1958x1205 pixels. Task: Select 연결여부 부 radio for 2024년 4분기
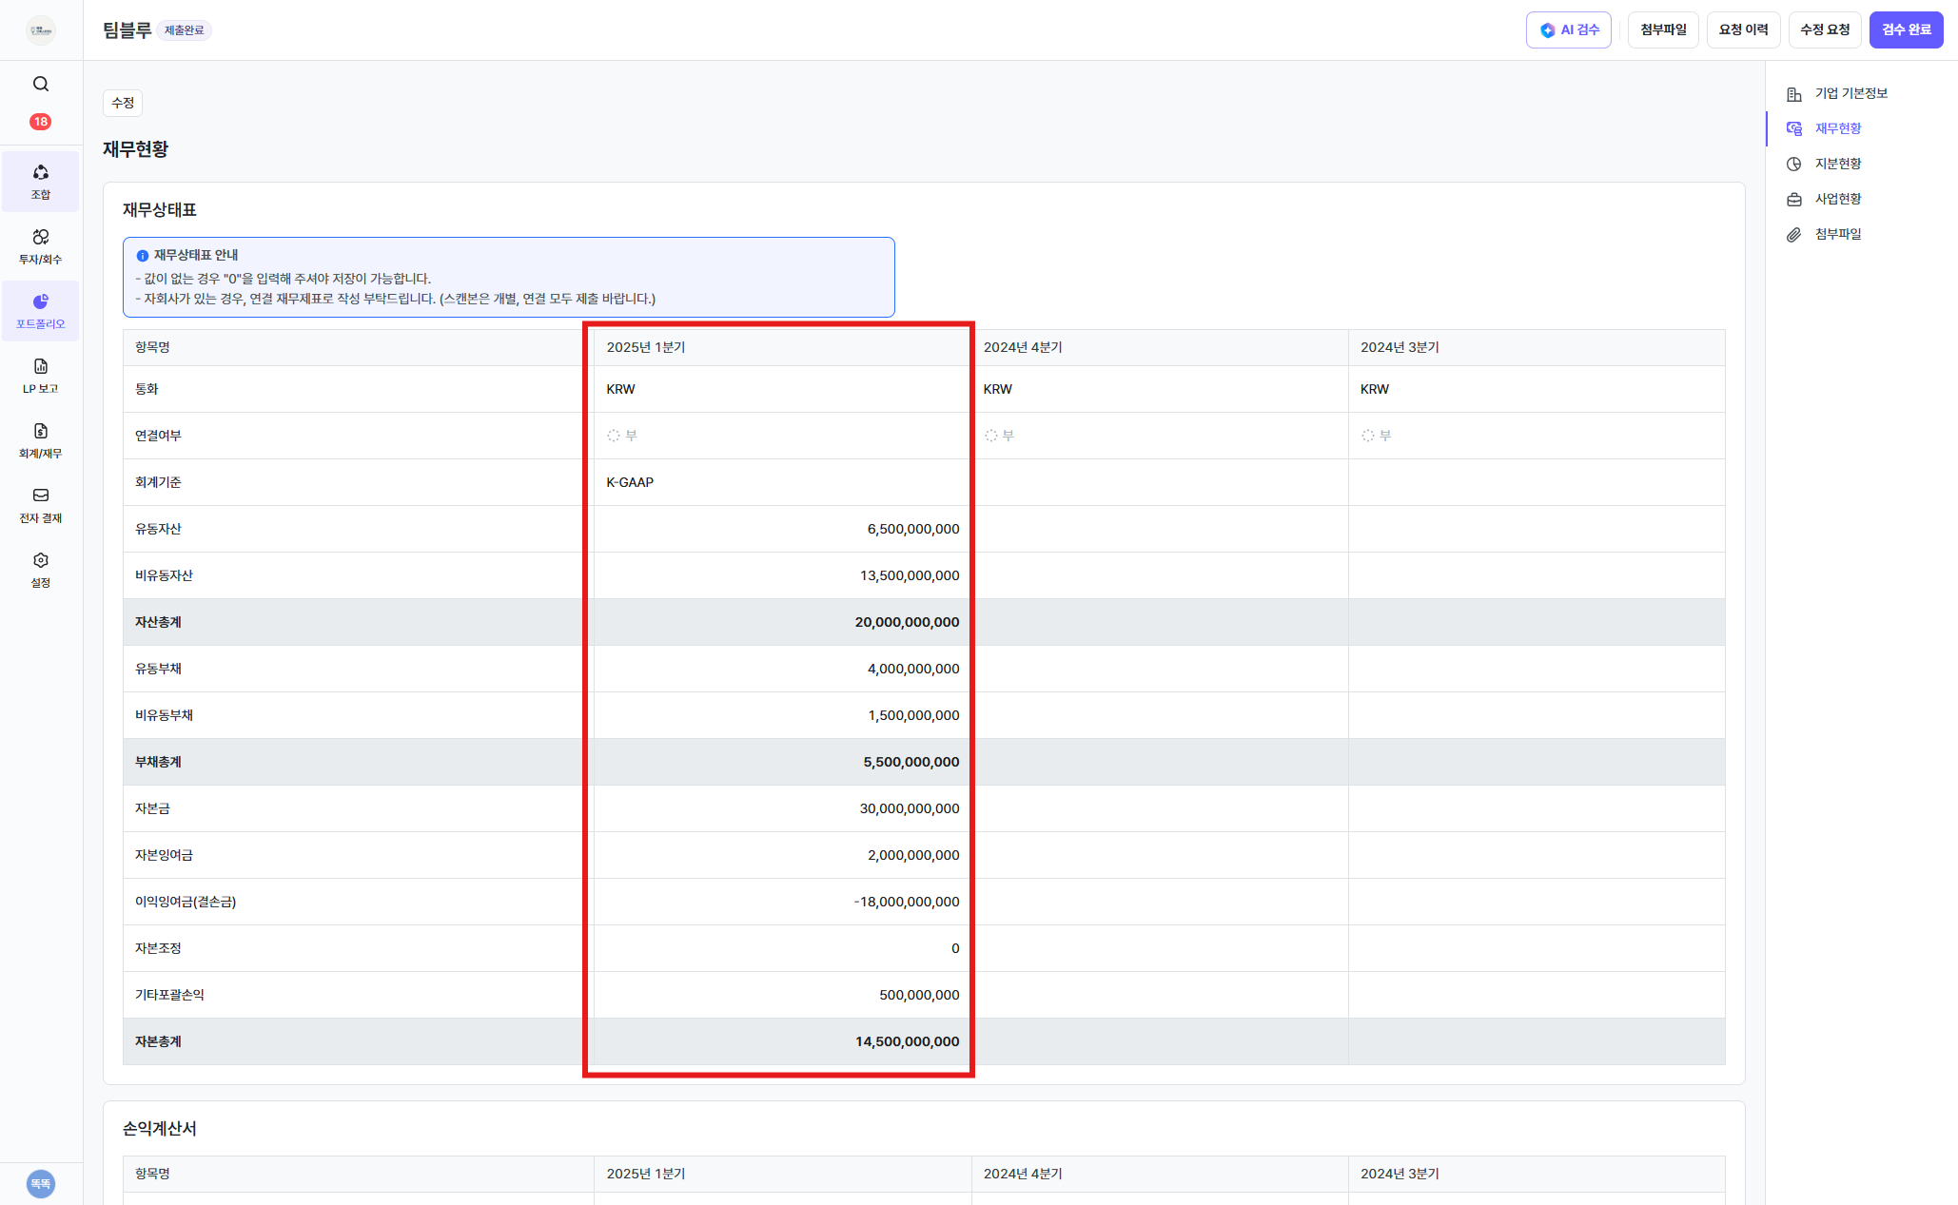tap(990, 436)
